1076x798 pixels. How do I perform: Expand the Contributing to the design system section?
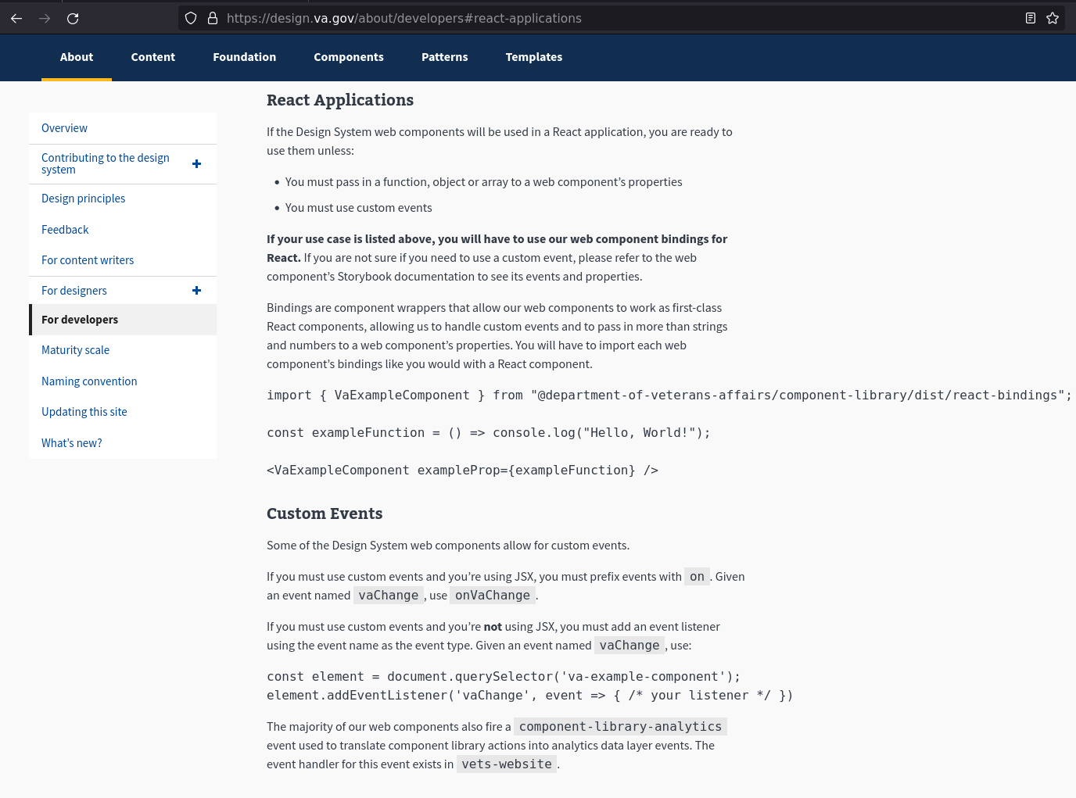pyautogui.click(x=196, y=163)
